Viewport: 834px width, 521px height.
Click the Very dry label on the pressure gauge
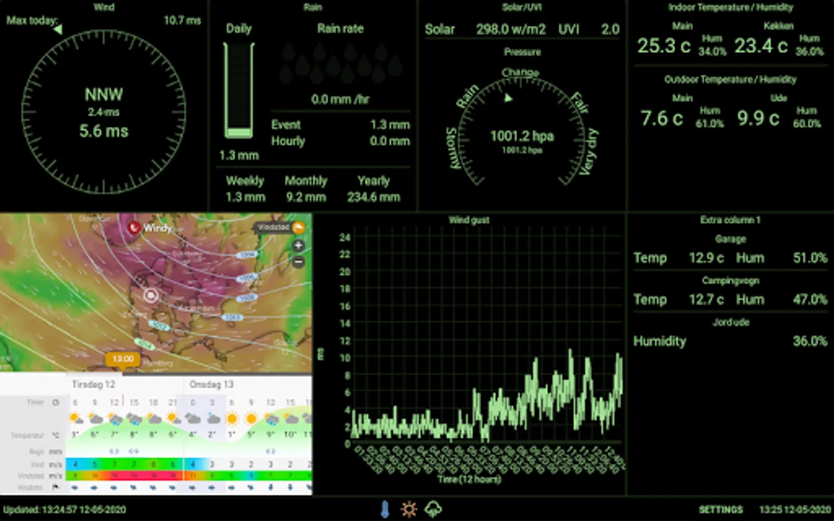pos(589,152)
